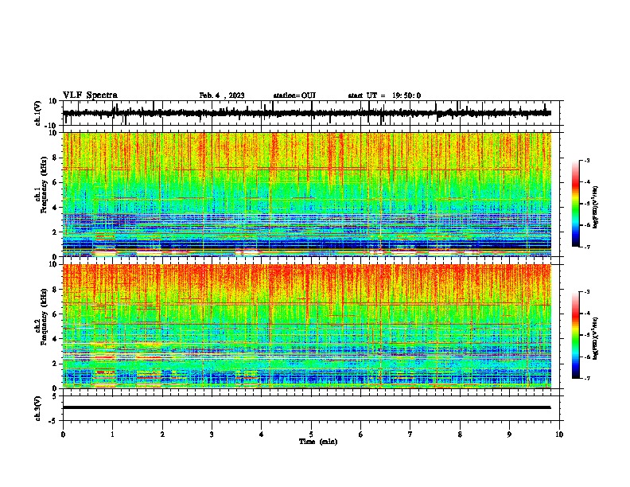Click the flat ch.3 voltage trace line
Screen dimensions: 630x487
coord(306,407)
